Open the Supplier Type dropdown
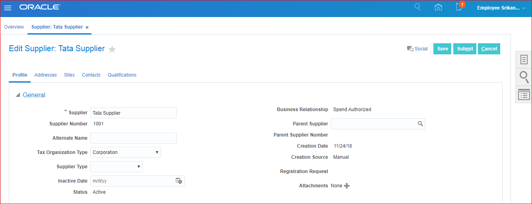 139,167
